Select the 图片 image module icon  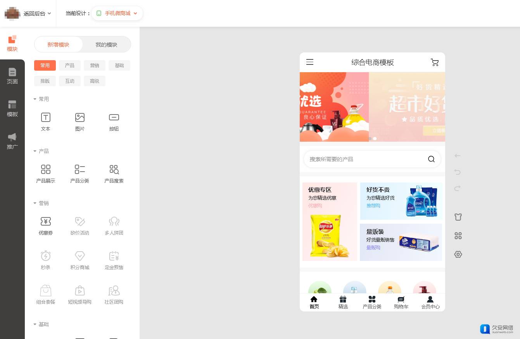[x=80, y=118]
